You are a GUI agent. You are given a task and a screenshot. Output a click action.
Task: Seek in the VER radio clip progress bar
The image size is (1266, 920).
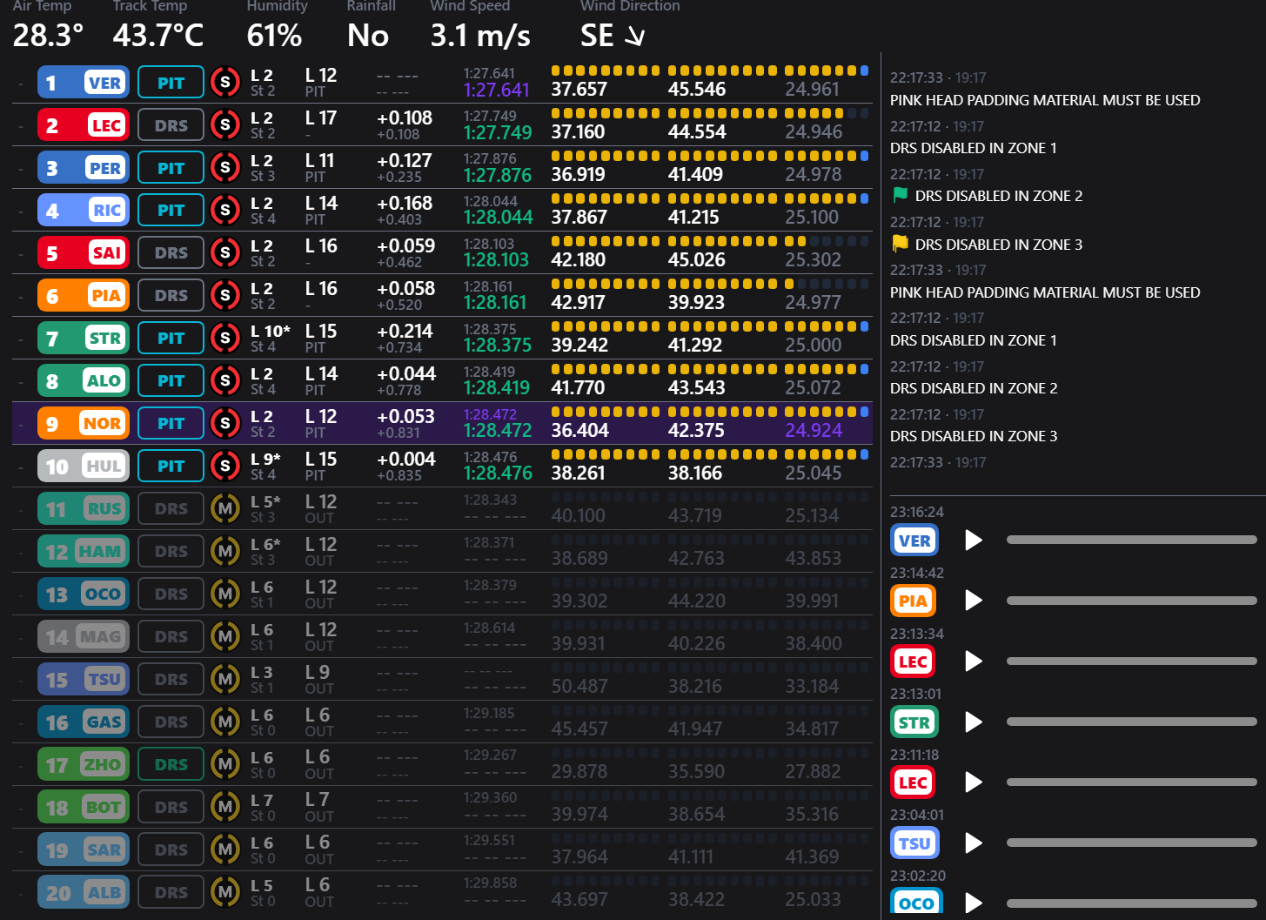(1131, 541)
